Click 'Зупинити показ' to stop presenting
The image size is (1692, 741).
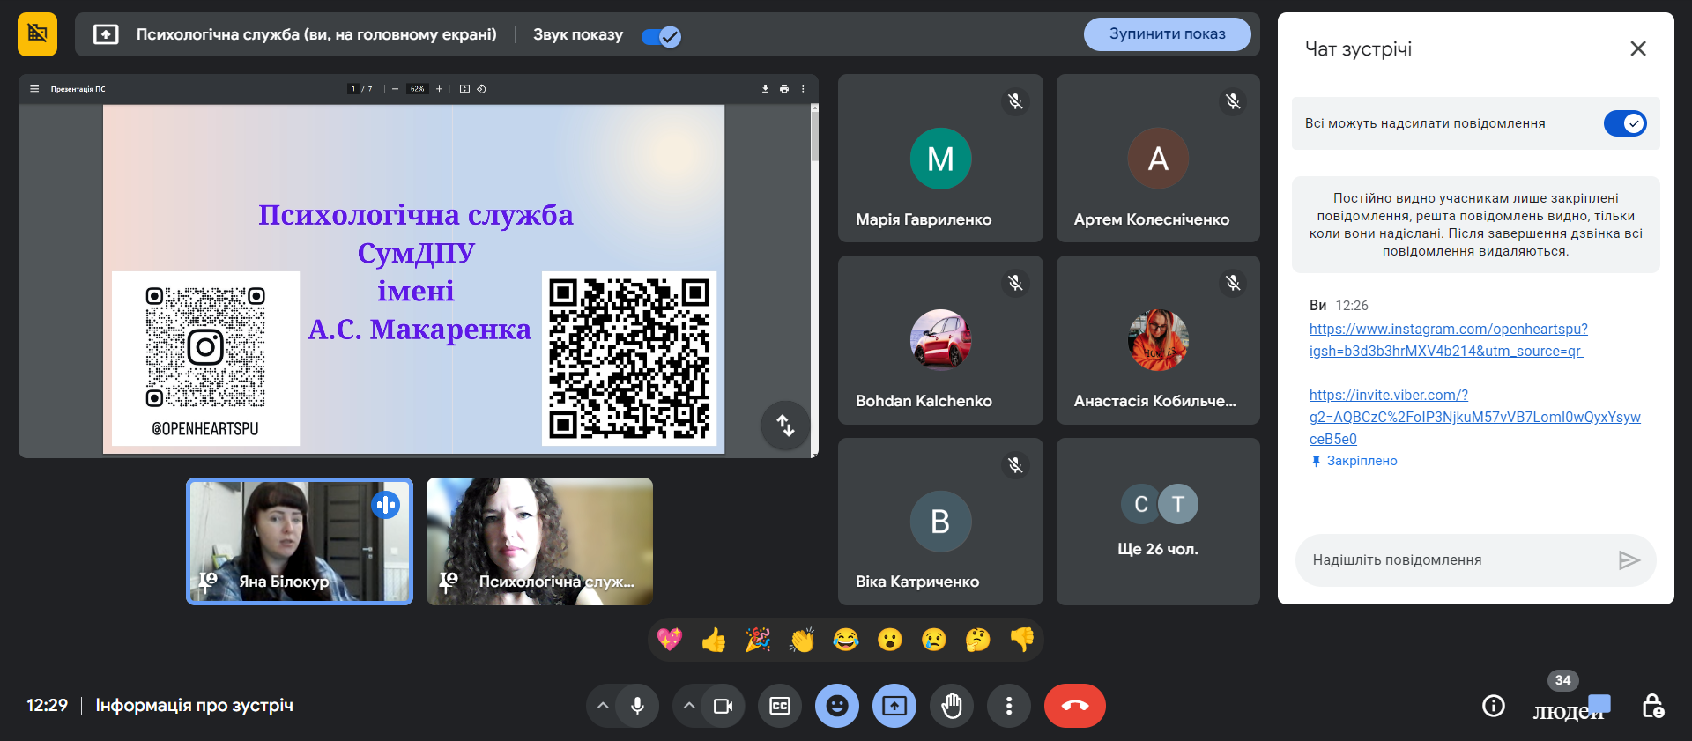click(x=1167, y=34)
